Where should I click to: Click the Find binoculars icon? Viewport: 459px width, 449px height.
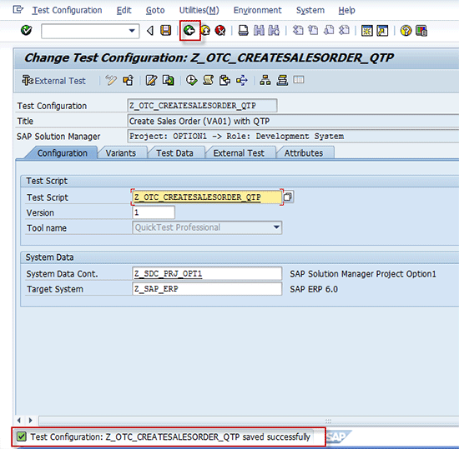tap(259, 31)
